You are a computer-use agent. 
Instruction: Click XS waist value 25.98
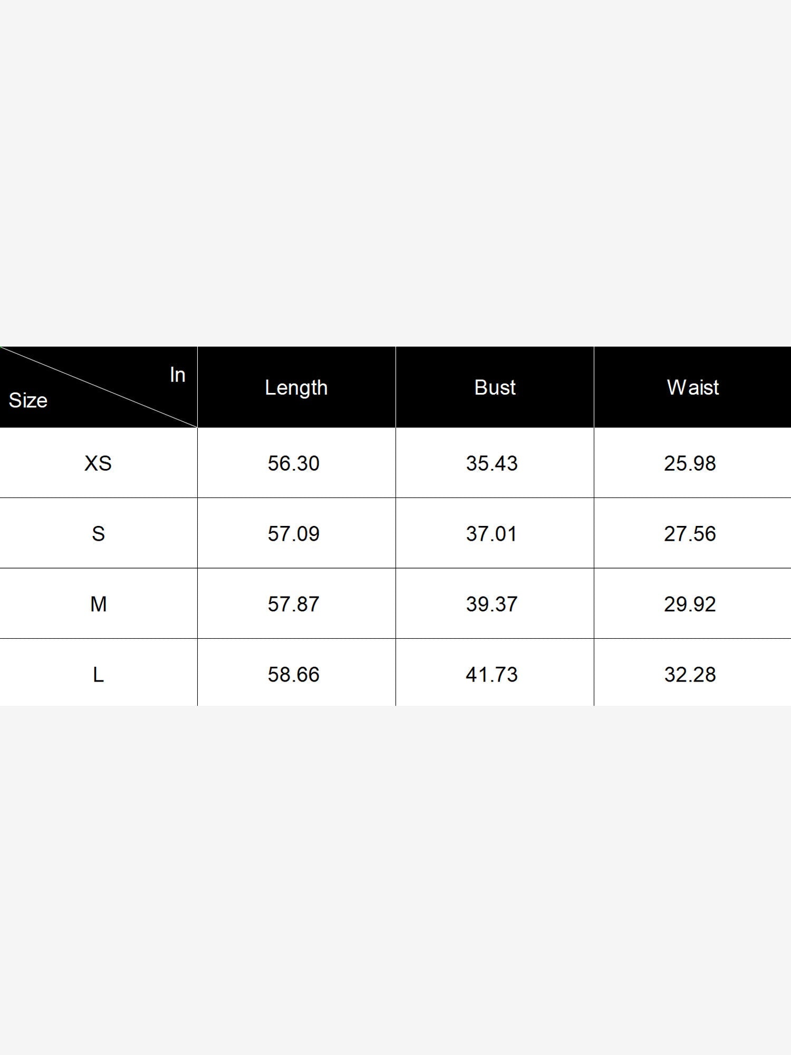click(x=690, y=464)
